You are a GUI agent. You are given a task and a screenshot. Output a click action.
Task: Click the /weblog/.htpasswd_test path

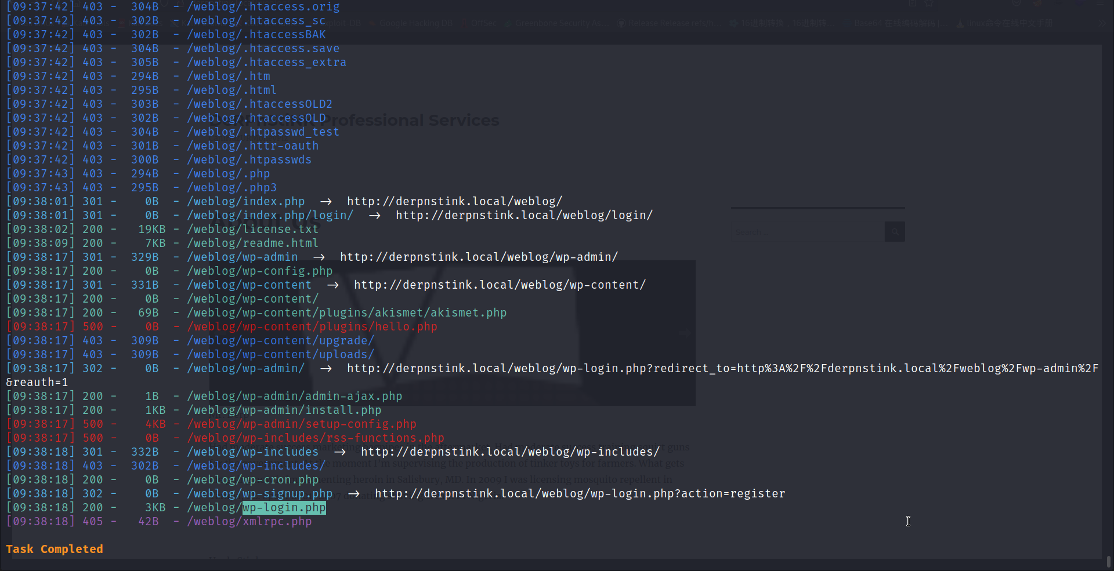(x=263, y=132)
